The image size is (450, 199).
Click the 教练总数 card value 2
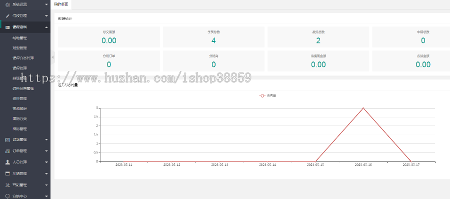318,40
